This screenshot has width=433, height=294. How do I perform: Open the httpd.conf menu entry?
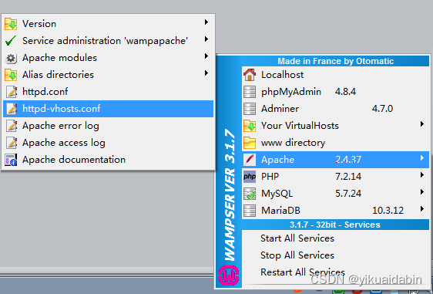point(108,92)
